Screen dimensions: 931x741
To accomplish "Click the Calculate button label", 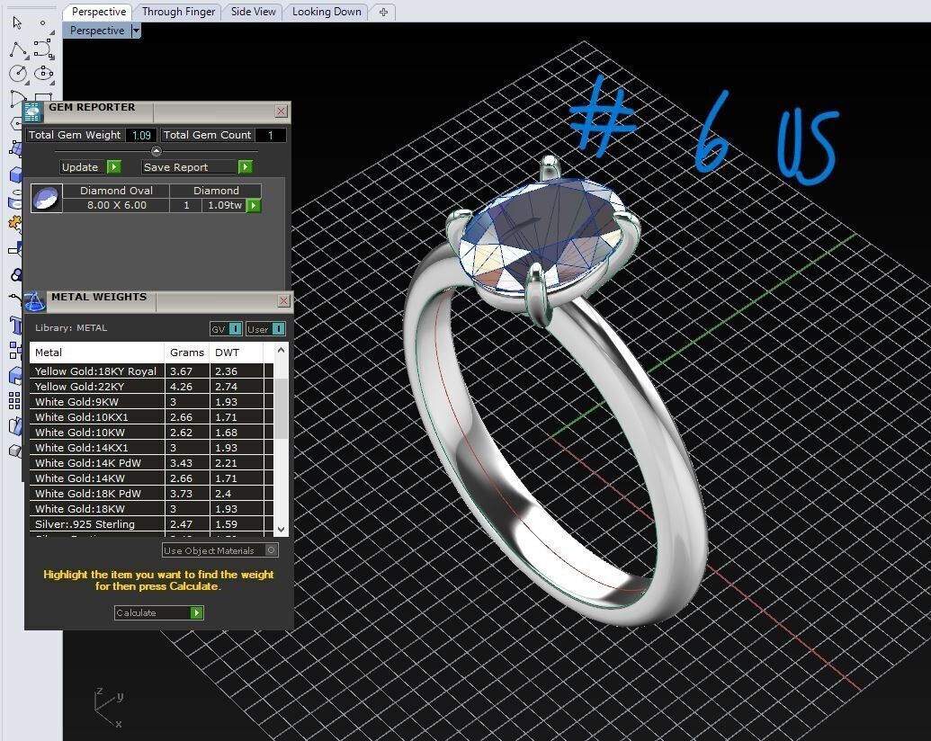I will click(152, 612).
